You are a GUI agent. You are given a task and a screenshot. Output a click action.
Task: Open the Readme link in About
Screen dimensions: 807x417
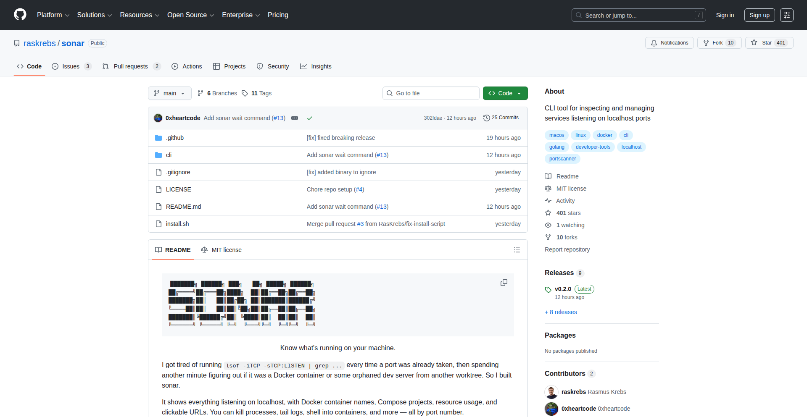[562, 176]
